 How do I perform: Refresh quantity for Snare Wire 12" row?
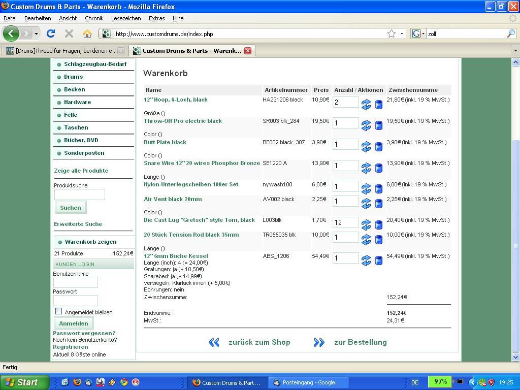point(366,168)
